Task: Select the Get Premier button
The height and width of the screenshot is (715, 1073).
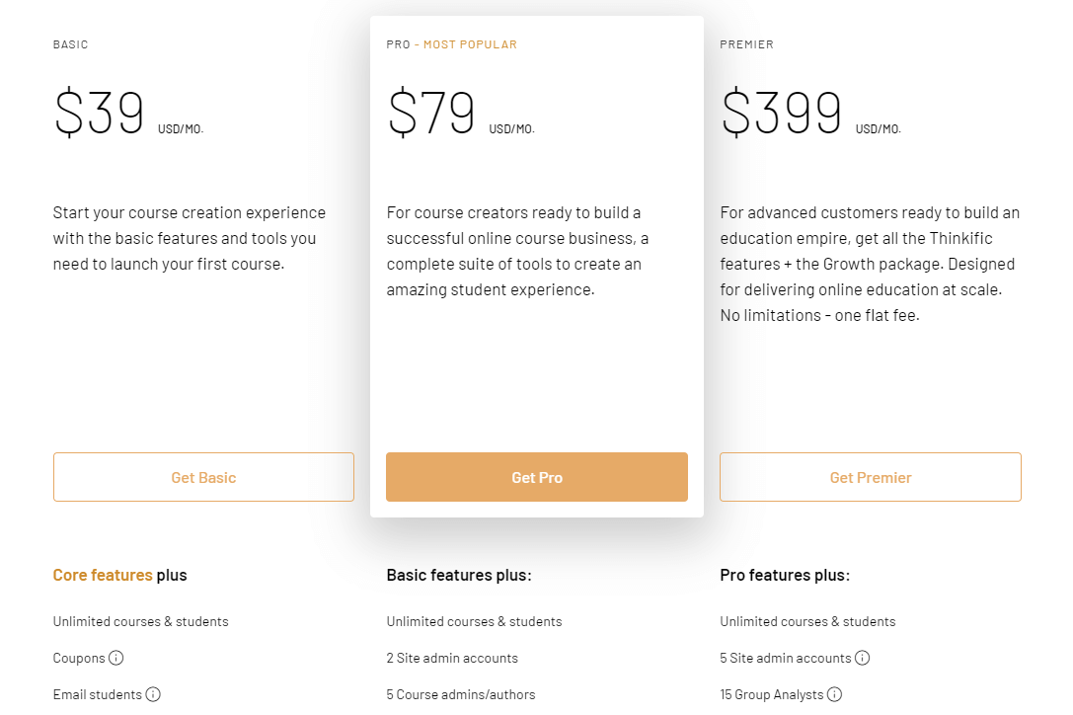Action: (x=870, y=477)
